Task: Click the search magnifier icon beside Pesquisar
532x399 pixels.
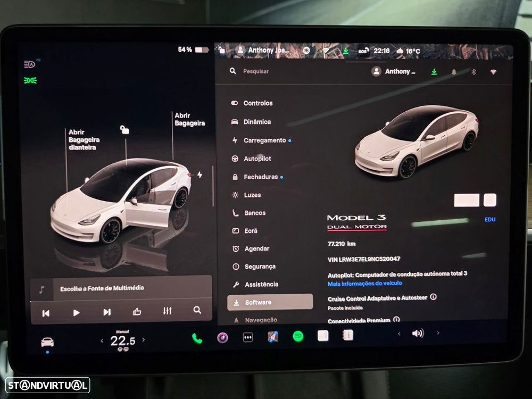Action: (x=233, y=71)
